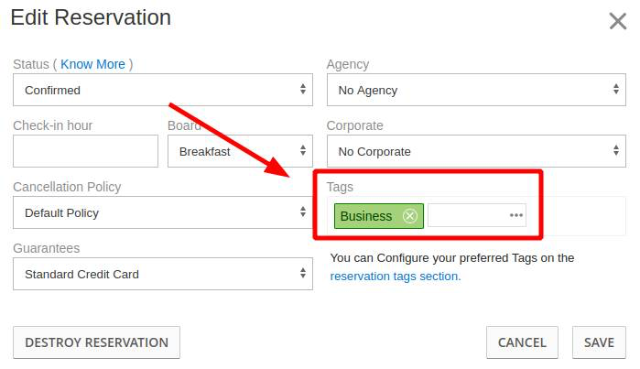Image resolution: width=640 pixels, height=369 pixels.
Task: Open the Cancellation Policy dropdown
Action: [163, 212]
